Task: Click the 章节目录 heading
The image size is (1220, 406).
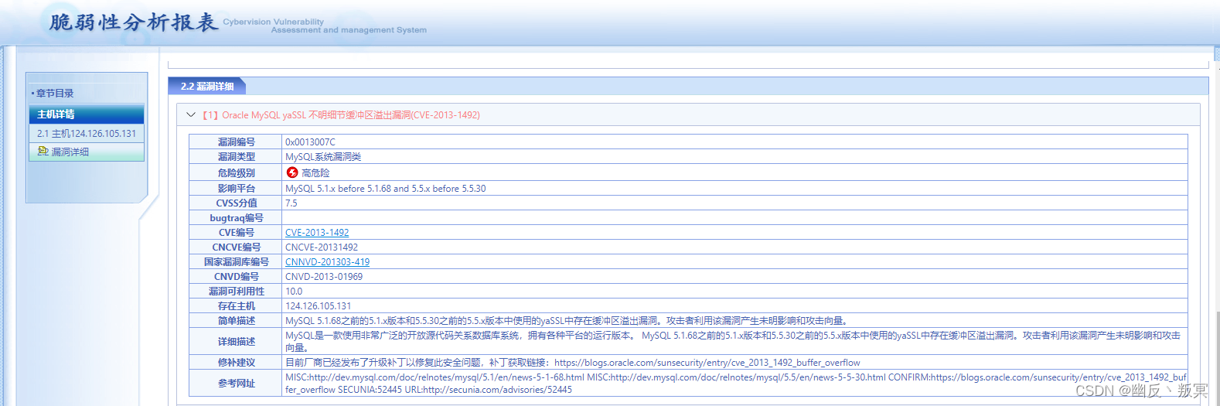Action: [55, 94]
